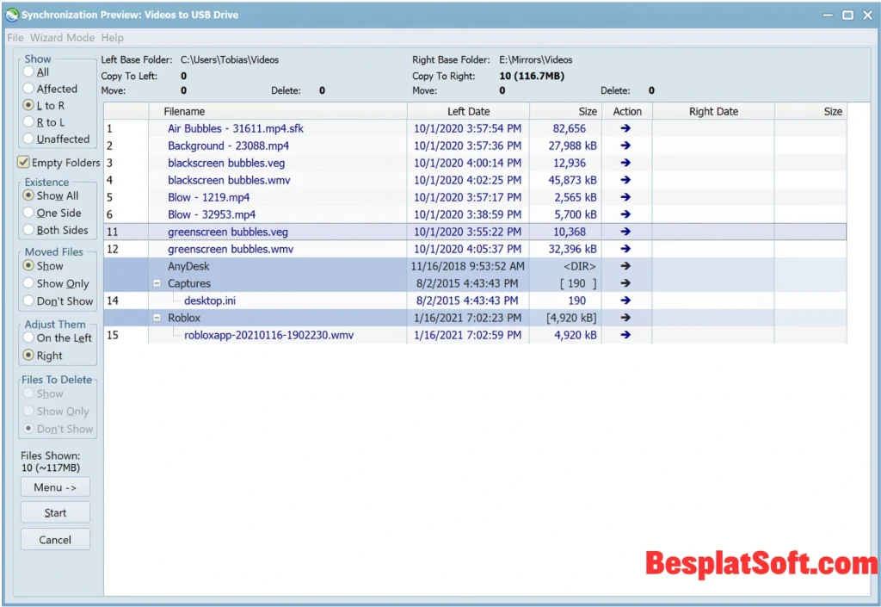The height and width of the screenshot is (607, 881).
Task: Click the action arrow for desktop.ini
Action: (x=625, y=300)
